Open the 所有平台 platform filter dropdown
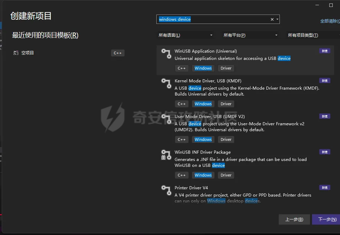 (250, 35)
